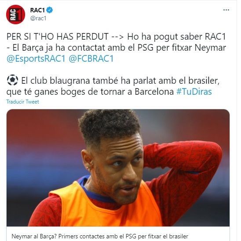Click the 'El club blaugrana' paragraph
Viewport: 241px width, 241px height.
click(113, 86)
